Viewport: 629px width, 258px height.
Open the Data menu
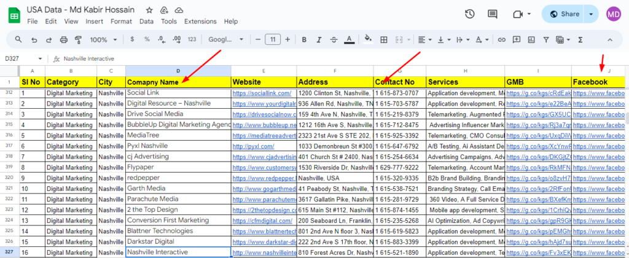point(146,21)
